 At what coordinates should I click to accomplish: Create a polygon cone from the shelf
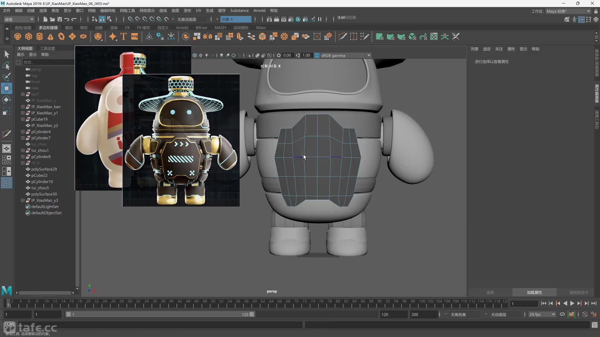point(50,37)
